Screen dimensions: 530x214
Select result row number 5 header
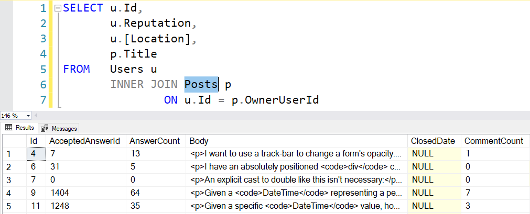click(14, 206)
